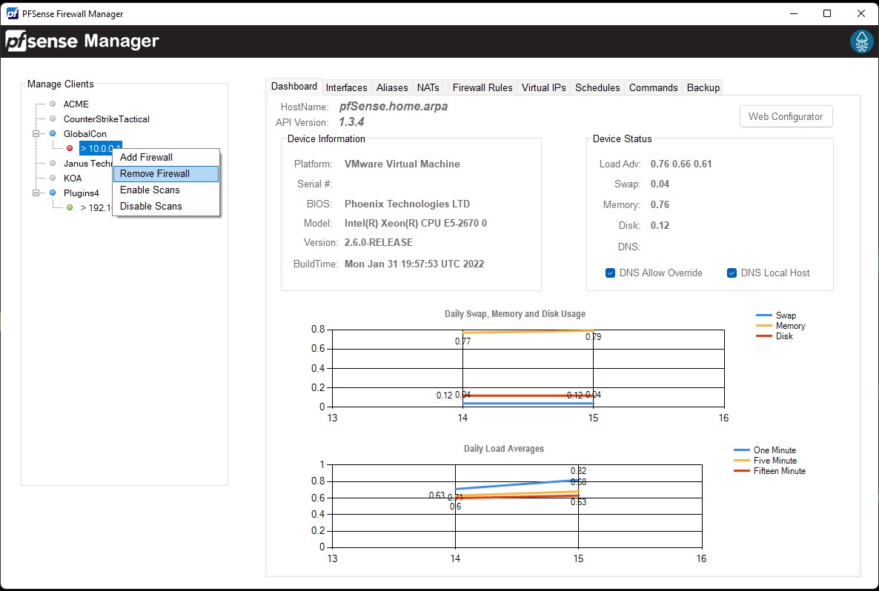Image resolution: width=879 pixels, height=591 pixels.
Task: Select the Plugins4 client
Action: click(82, 193)
